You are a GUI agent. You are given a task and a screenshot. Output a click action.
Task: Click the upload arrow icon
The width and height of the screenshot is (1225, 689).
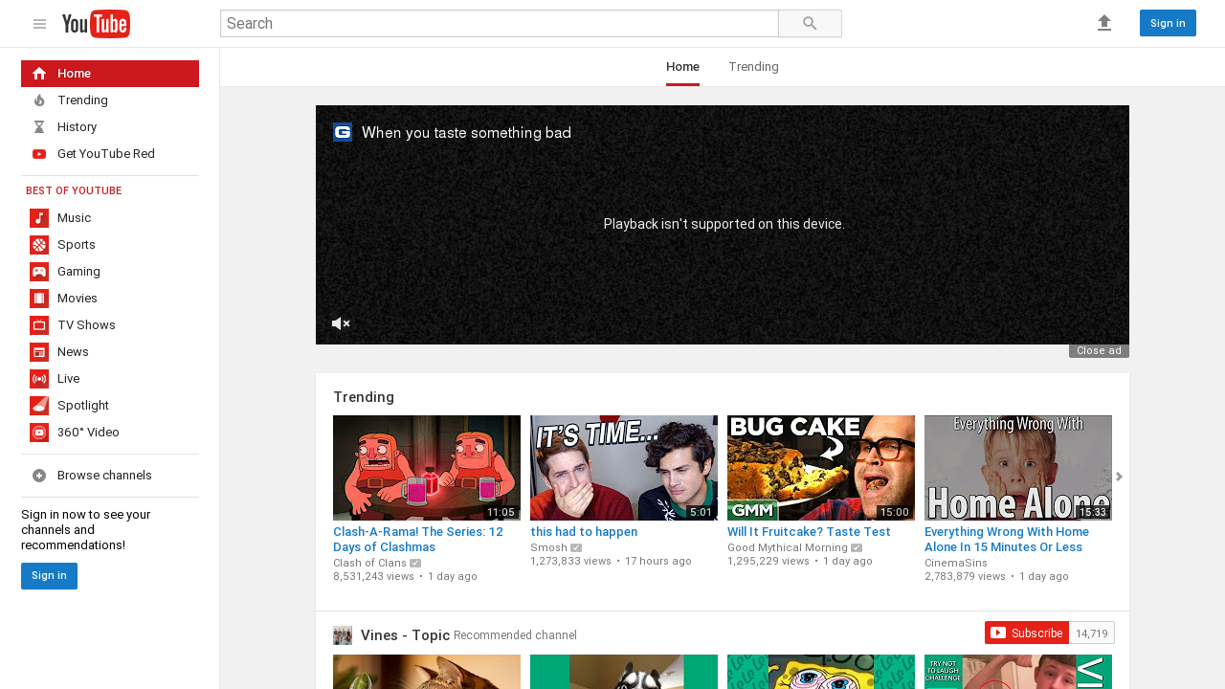click(x=1104, y=23)
